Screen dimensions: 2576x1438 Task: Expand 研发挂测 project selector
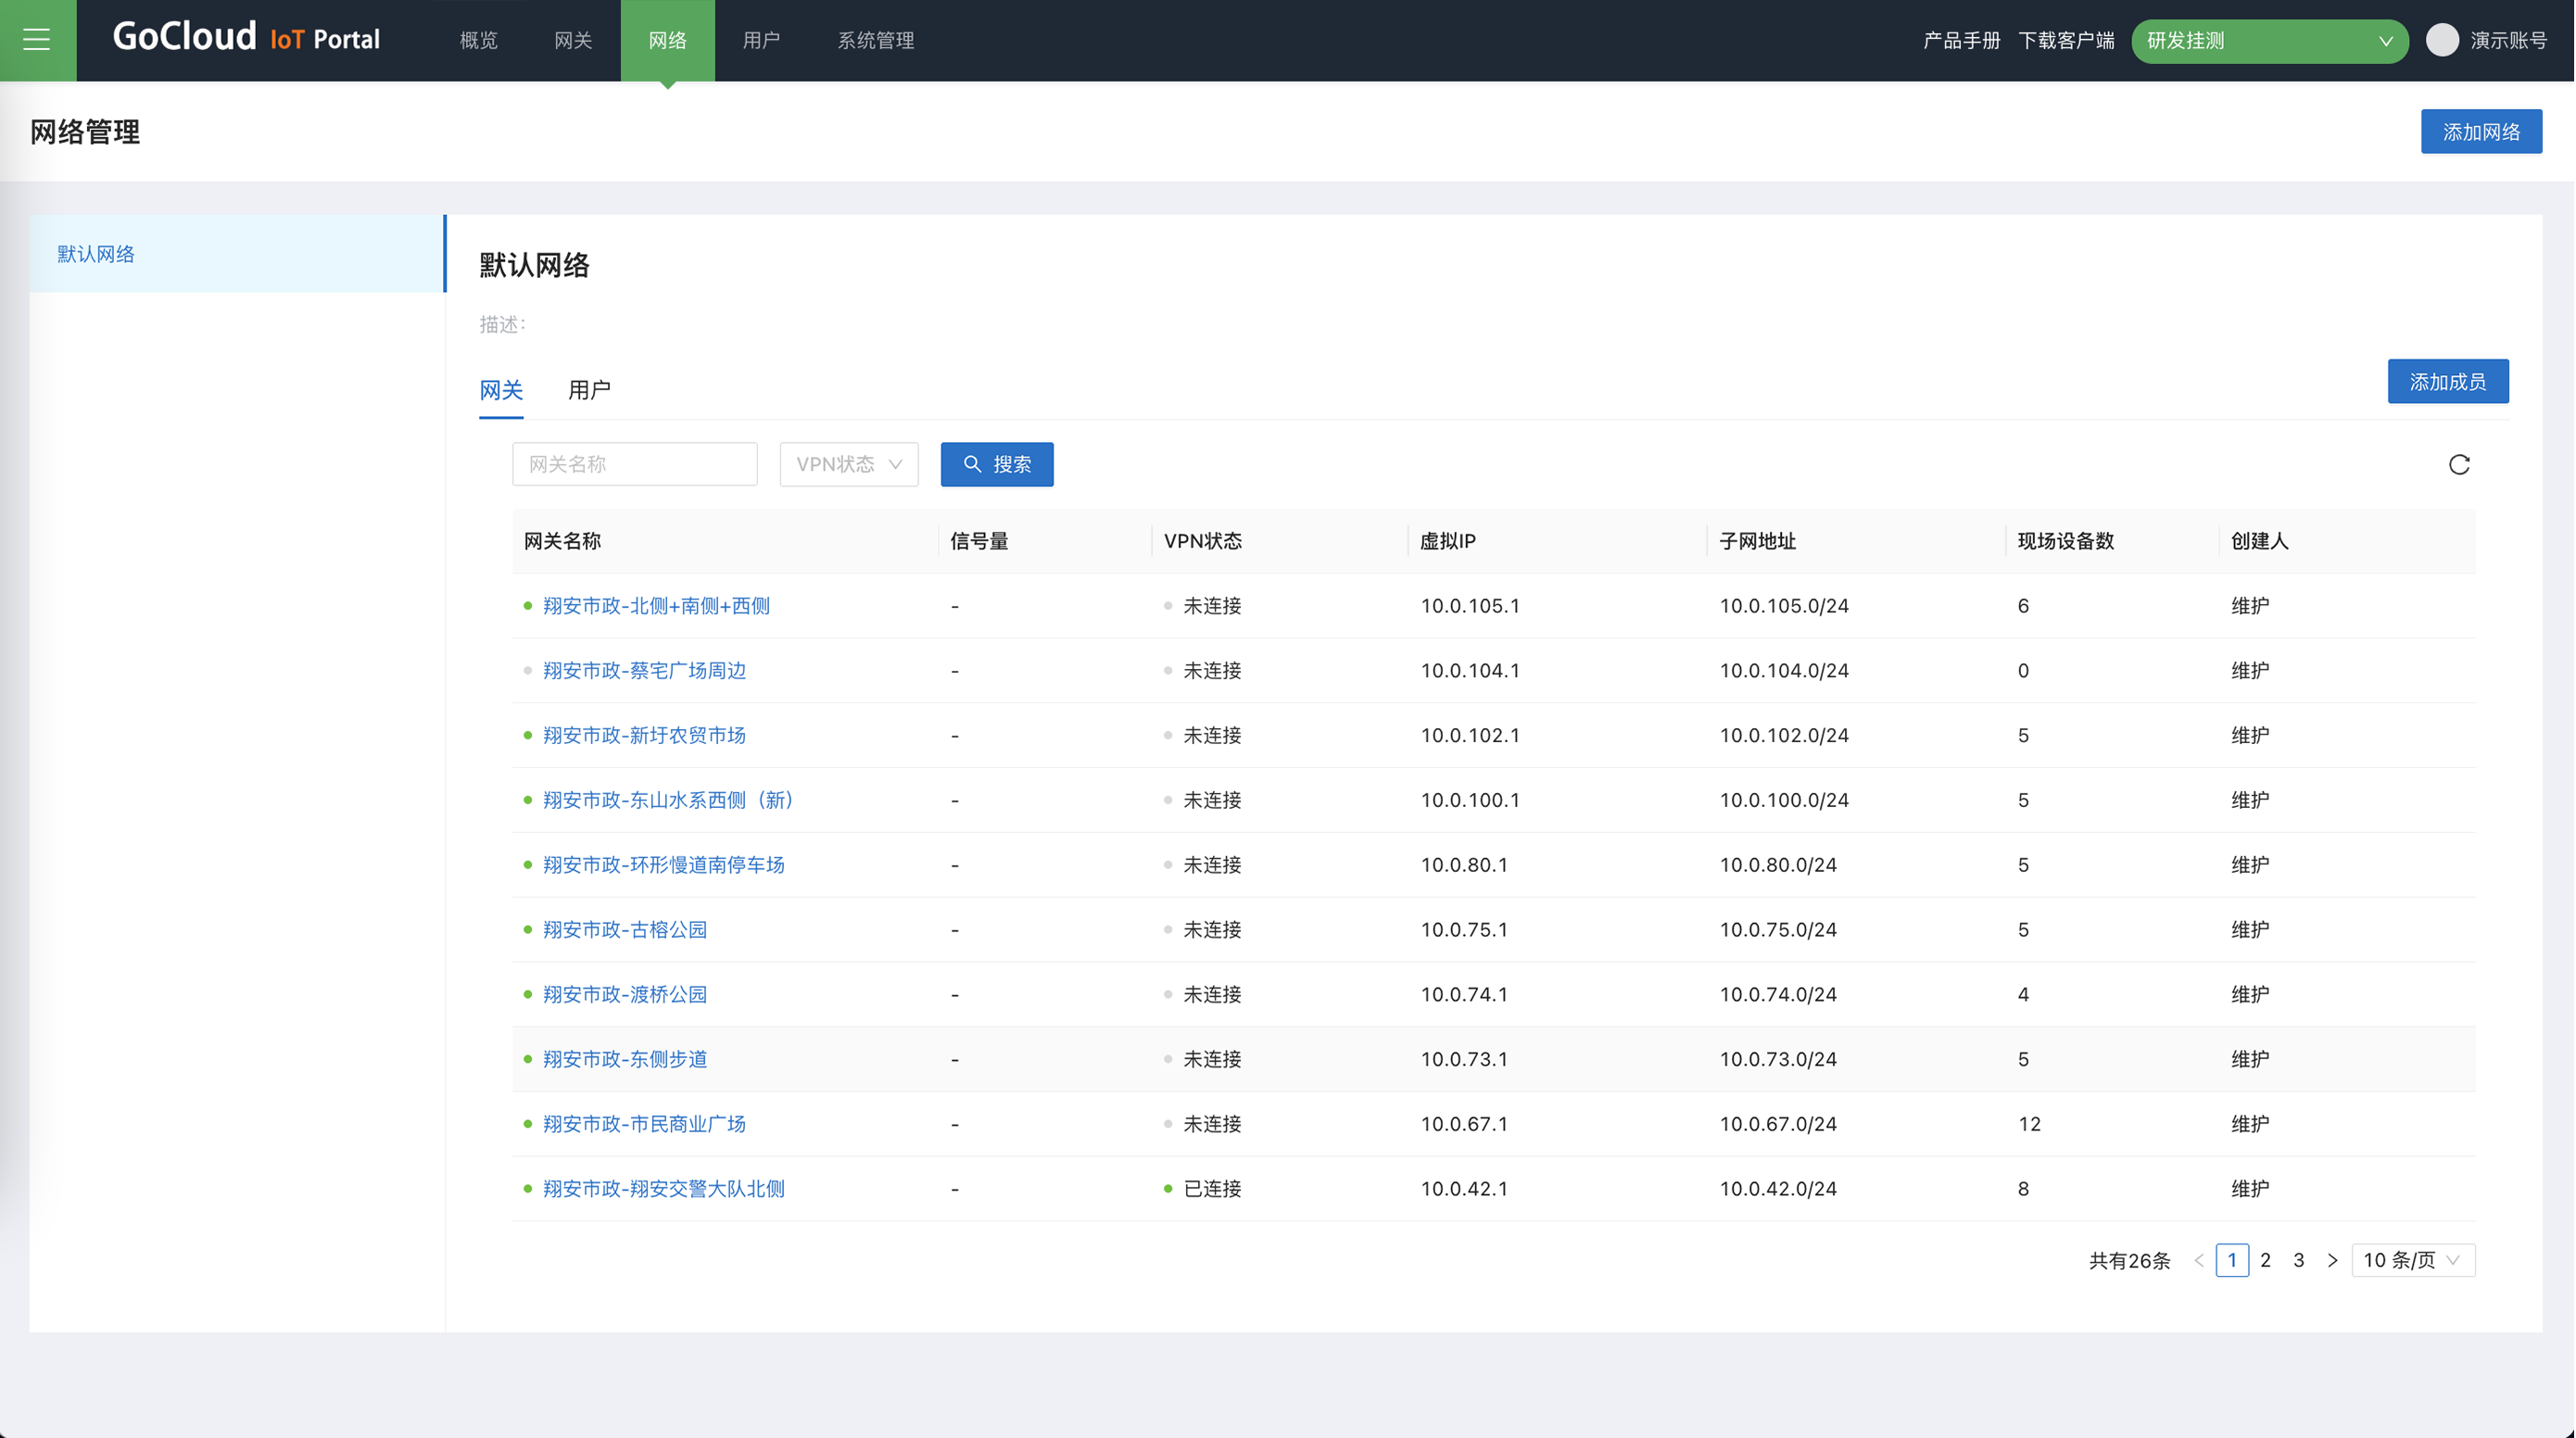click(2269, 41)
